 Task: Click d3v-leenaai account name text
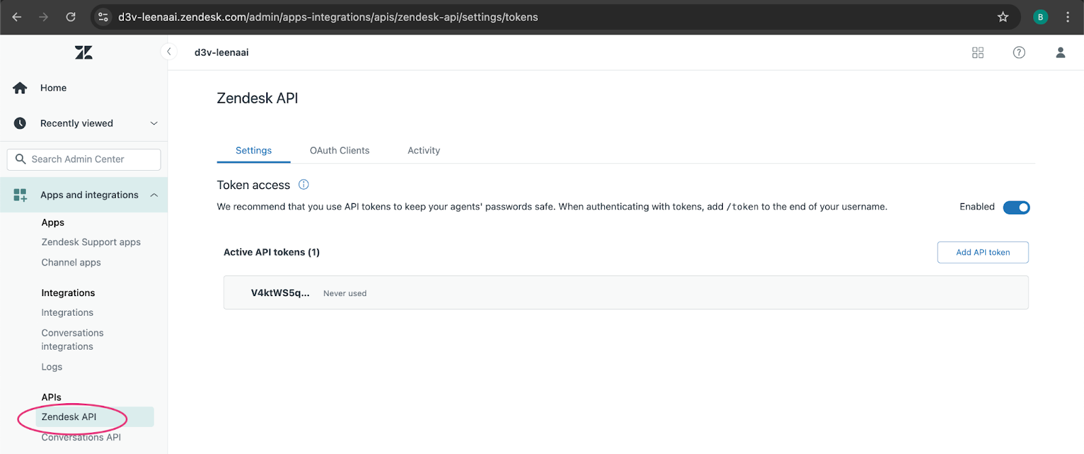click(x=222, y=52)
